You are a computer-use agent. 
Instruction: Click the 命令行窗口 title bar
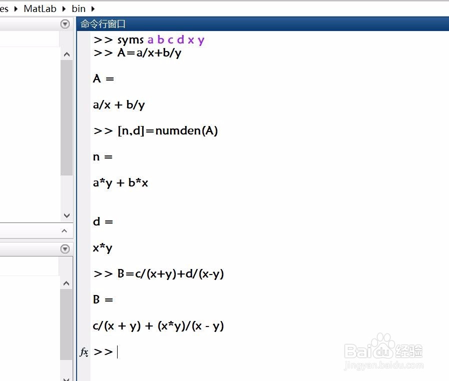(x=262, y=23)
